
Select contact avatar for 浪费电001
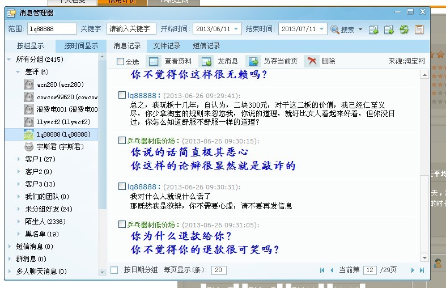click(x=29, y=109)
